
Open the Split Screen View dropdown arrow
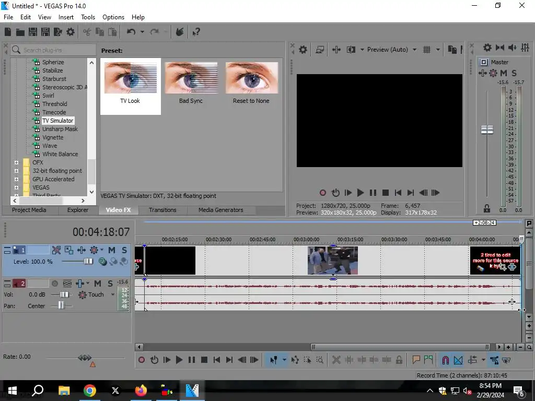pyautogui.click(x=362, y=50)
